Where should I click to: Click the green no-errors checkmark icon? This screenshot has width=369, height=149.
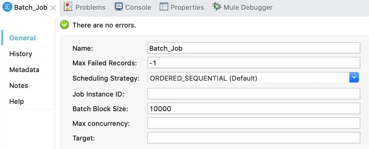click(65, 25)
